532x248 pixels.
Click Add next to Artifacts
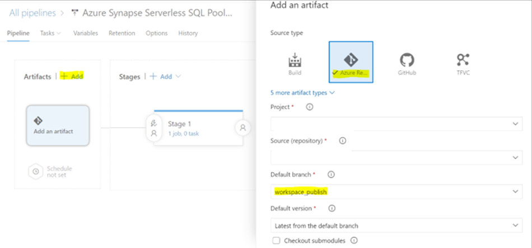coord(72,77)
